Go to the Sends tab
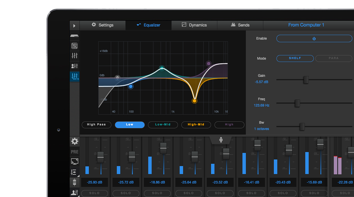Image resolution: width=354 pixels, height=197 pixels. point(240,25)
